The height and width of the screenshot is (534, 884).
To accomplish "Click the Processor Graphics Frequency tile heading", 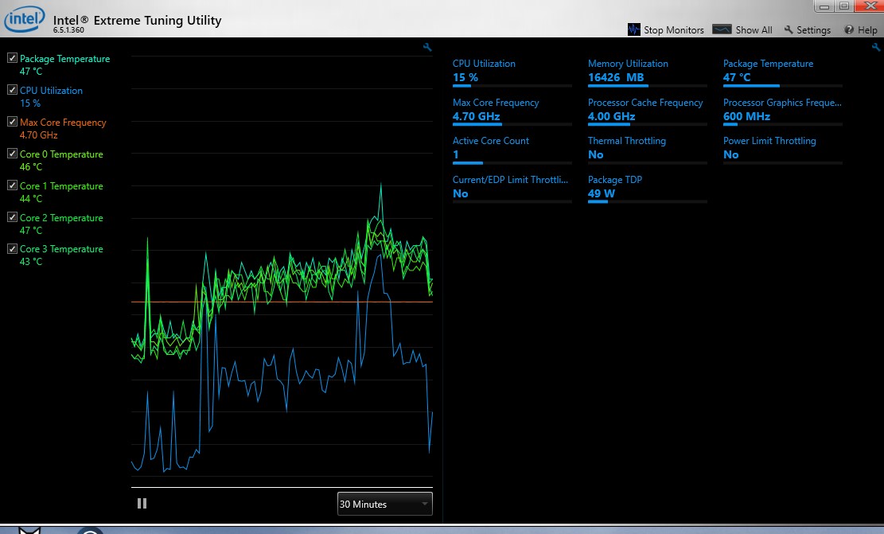I will 782,103.
